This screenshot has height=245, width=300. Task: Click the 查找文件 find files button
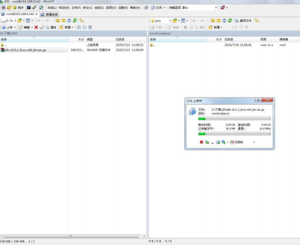[x=243, y=21]
